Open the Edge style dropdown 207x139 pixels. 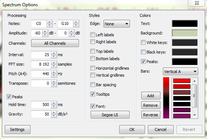(x=117, y=24)
